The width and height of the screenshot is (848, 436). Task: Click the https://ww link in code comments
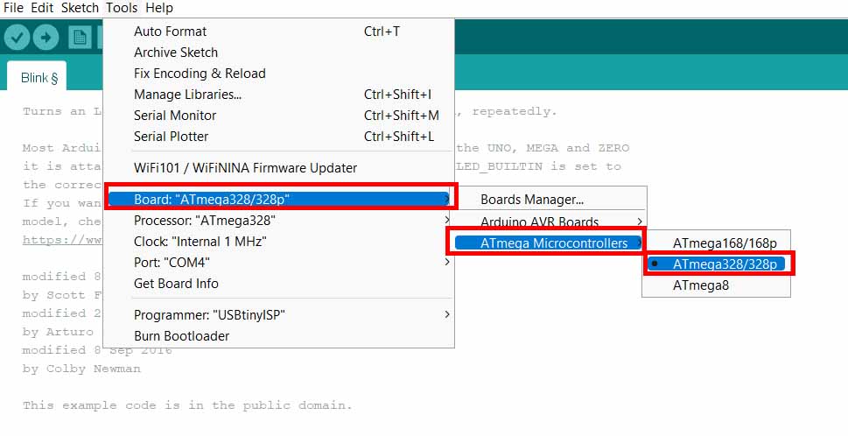point(62,240)
